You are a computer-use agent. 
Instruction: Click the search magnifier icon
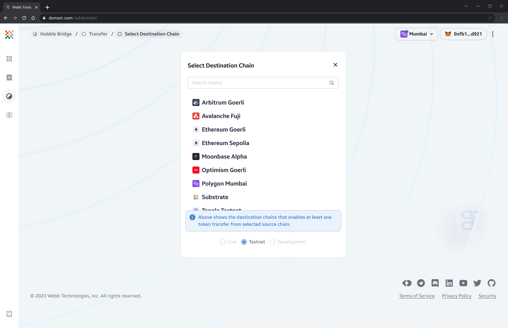[332, 83]
